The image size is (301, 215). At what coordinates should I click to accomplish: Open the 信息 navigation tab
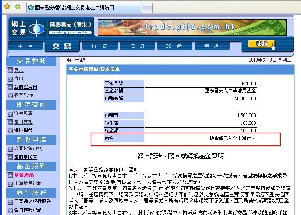coord(137,46)
